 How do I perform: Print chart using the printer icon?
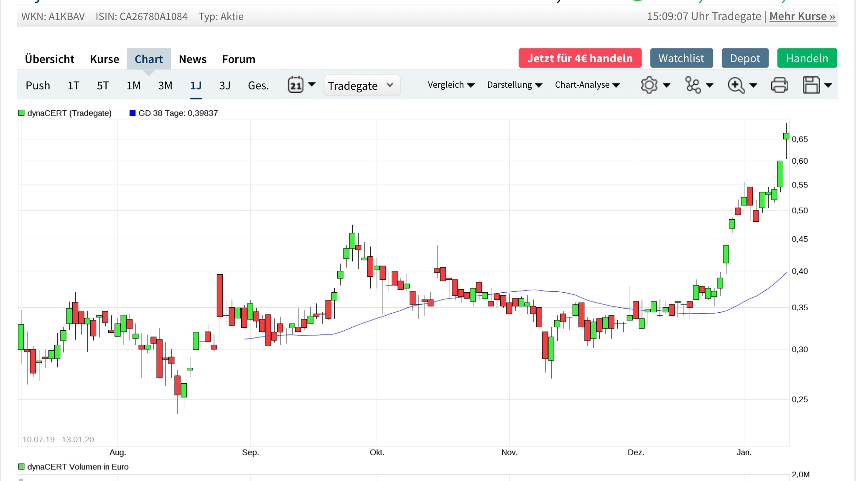click(x=780, y=85)
